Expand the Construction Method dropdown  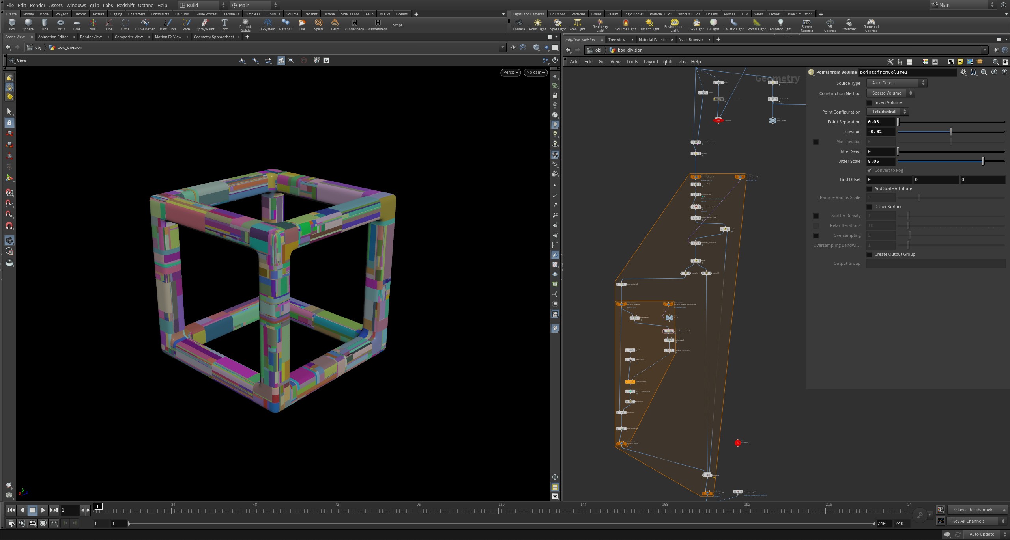[x=890, y=93]
